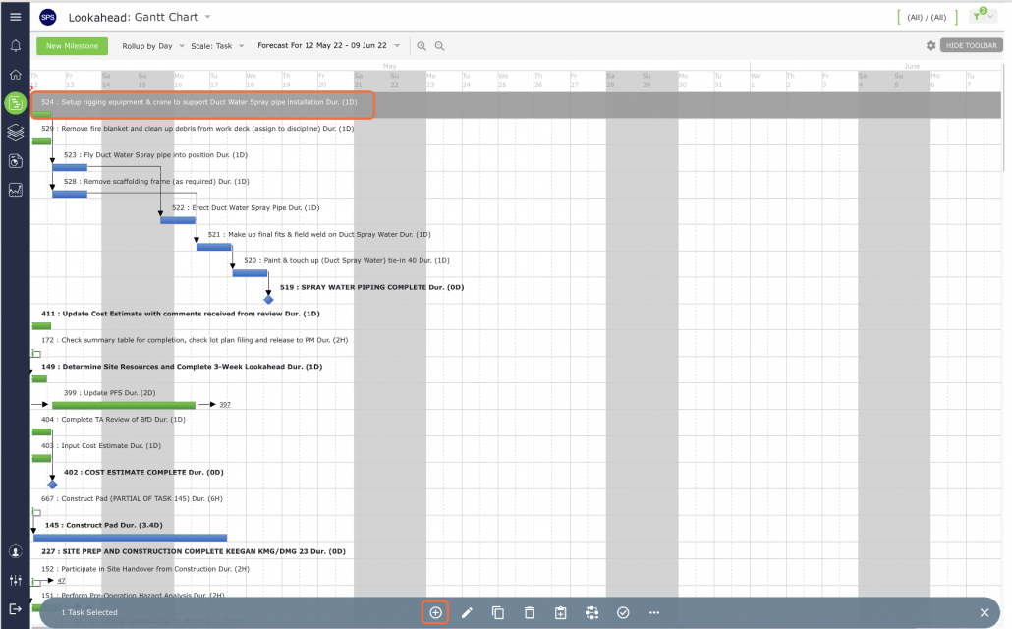Click the grouping dots icon in action bar
The image size is (1012, 629).
click(591, 613)
